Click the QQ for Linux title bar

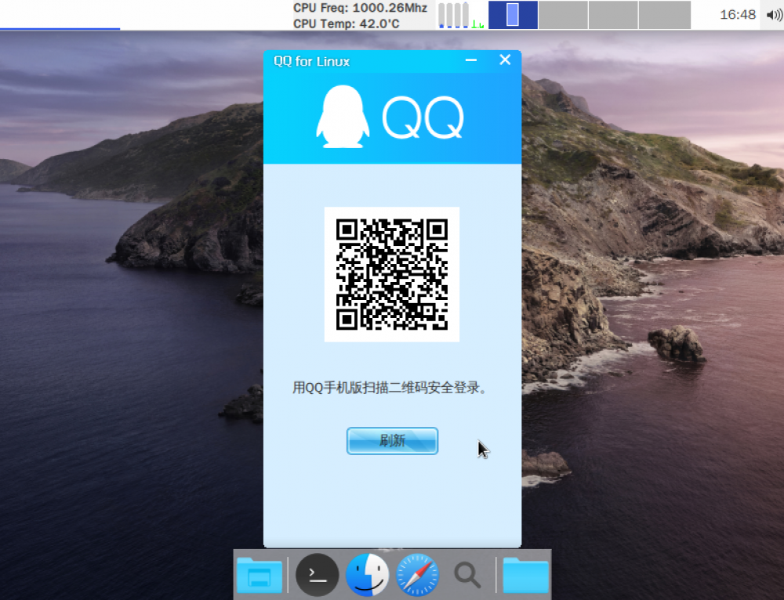pos(376,61)
